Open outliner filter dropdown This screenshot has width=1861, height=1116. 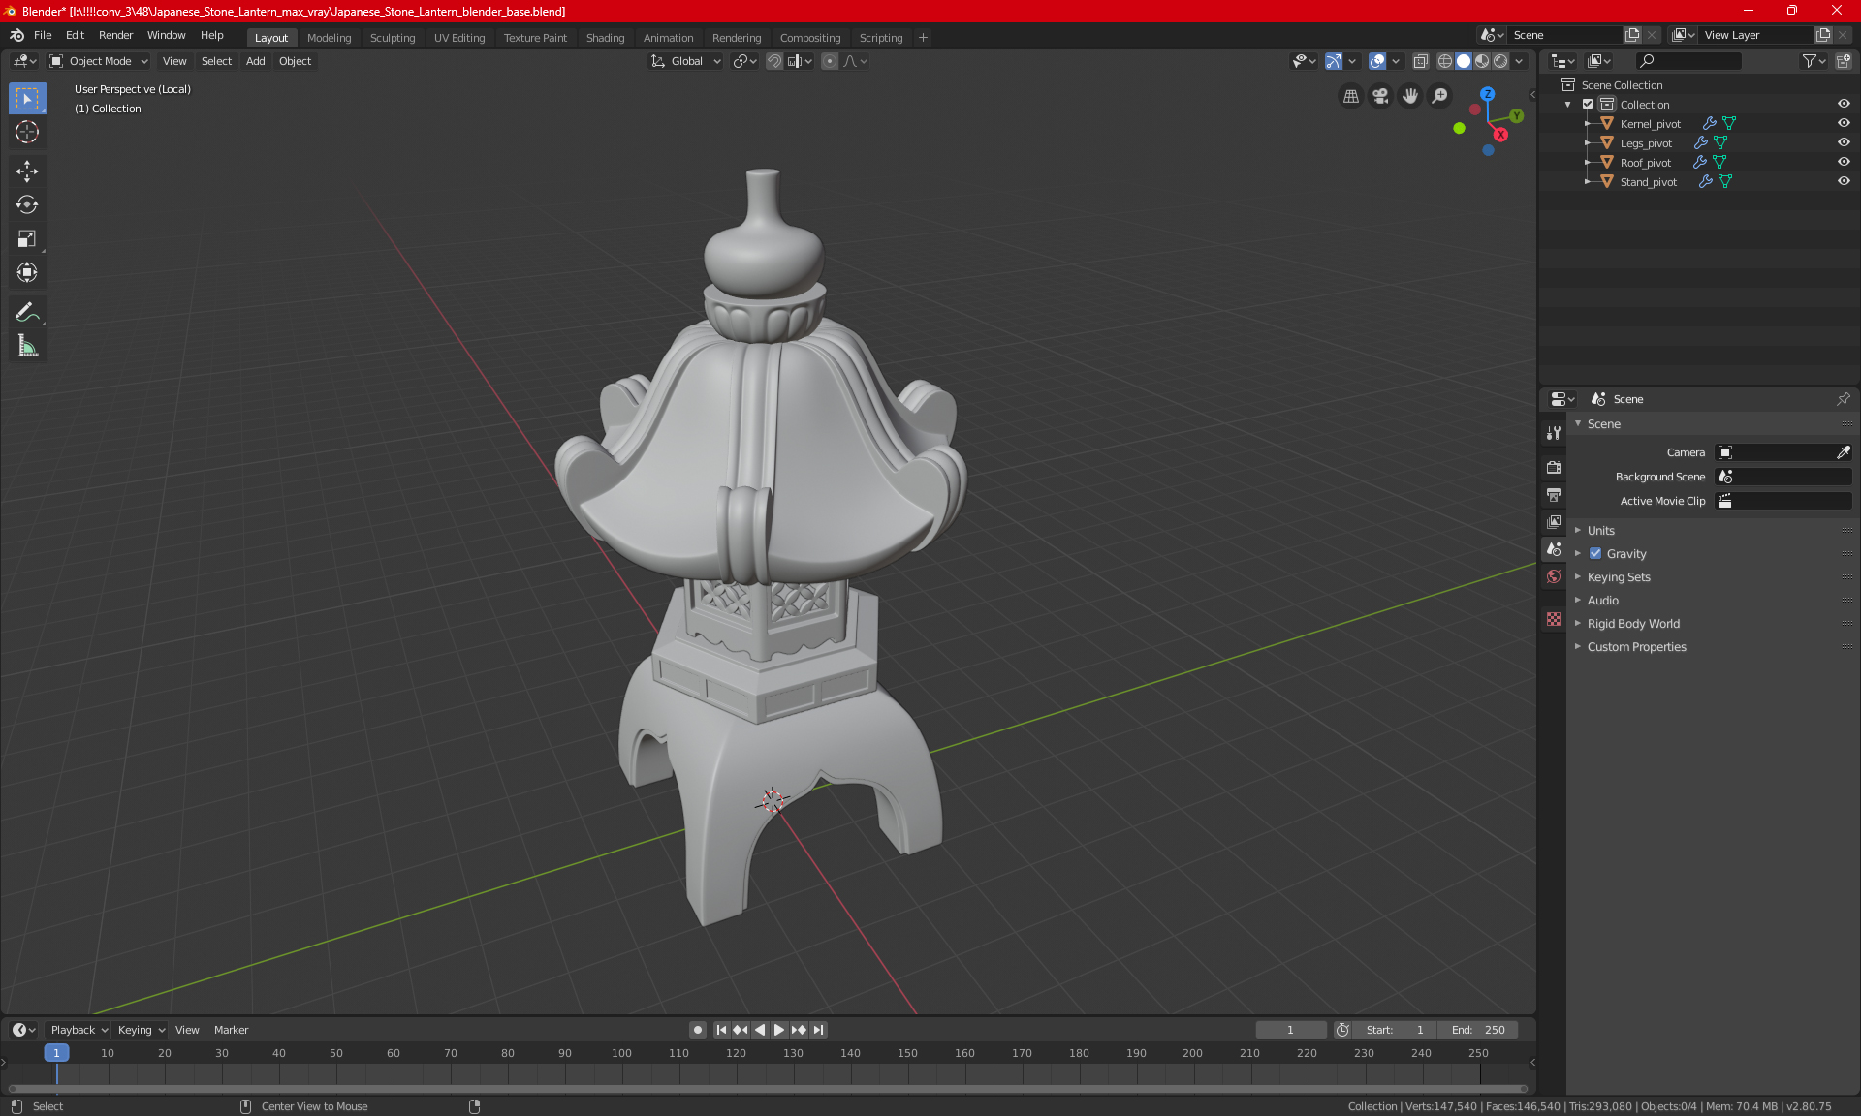point(1814,61)
